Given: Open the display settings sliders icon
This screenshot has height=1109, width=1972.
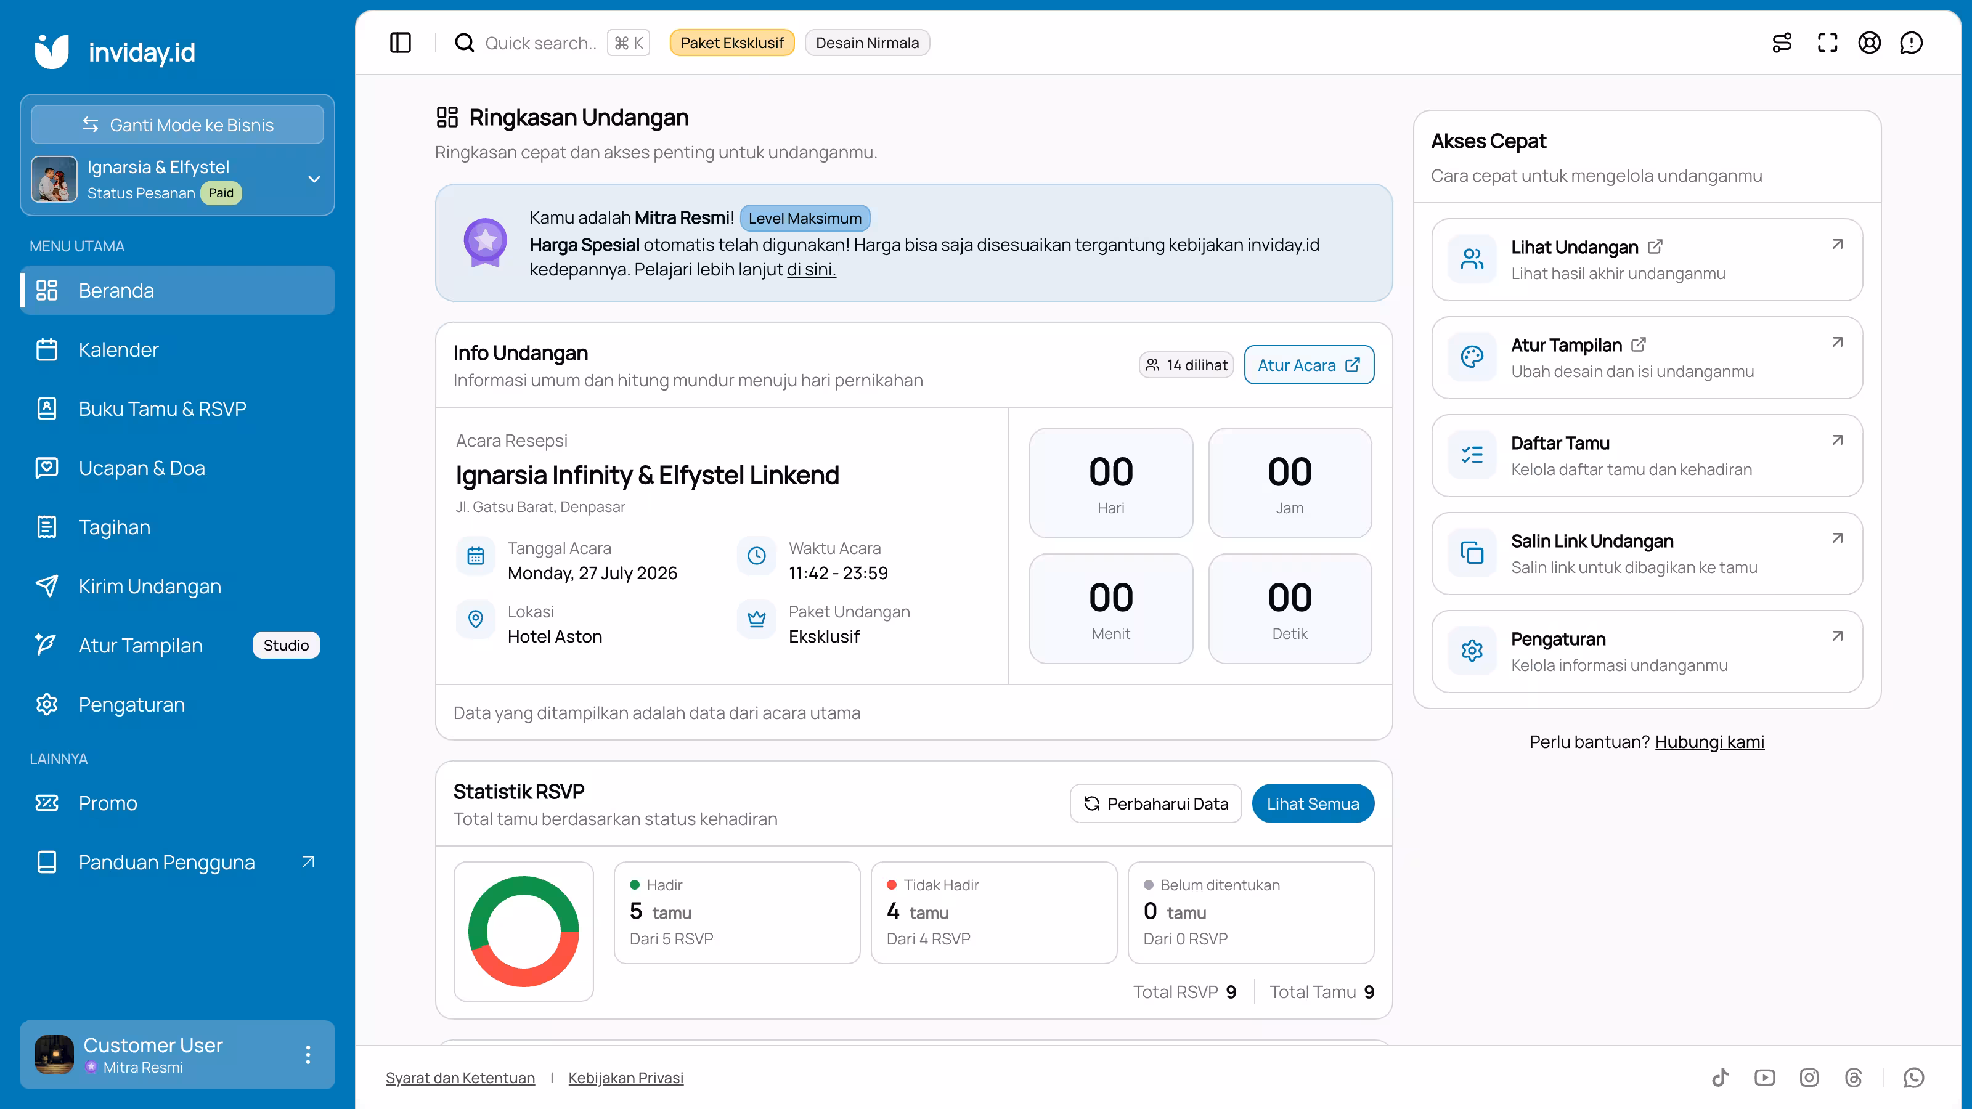Looking at the screenshot, I should (1782, 43).
